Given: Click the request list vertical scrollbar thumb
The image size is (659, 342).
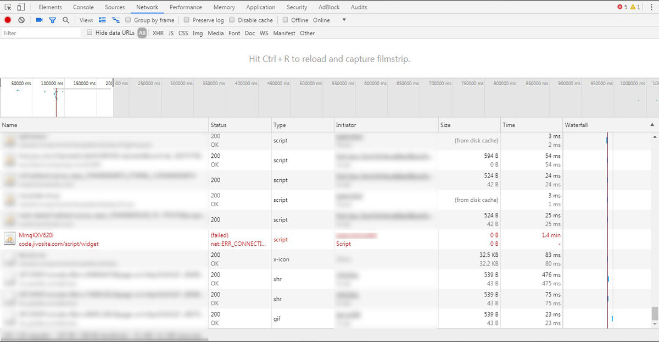Looking at the screenshot, I should [x=655, y=313].
